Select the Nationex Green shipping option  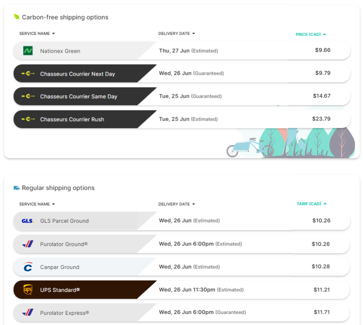(x=182, y=51)
